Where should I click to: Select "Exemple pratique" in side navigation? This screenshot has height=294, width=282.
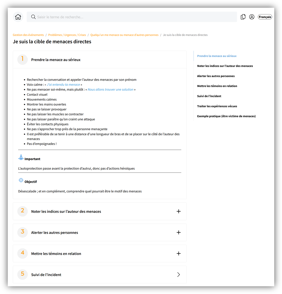pos(226,116)
